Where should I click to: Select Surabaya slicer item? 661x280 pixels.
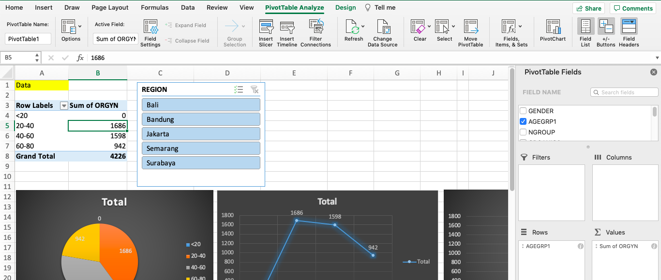201,163
